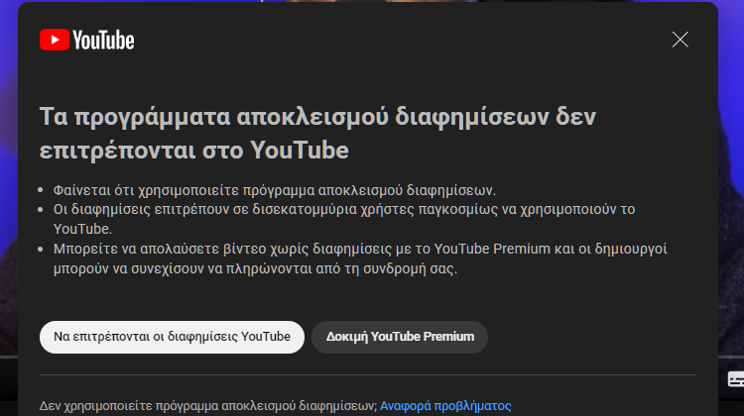Click the text 'Δεν χρησιμοποιείτε πρόγραμμα αποκλεισμού διαφημίσεων;'
The width and height of the screenshot is (744, 416).
tap(208, 406)
